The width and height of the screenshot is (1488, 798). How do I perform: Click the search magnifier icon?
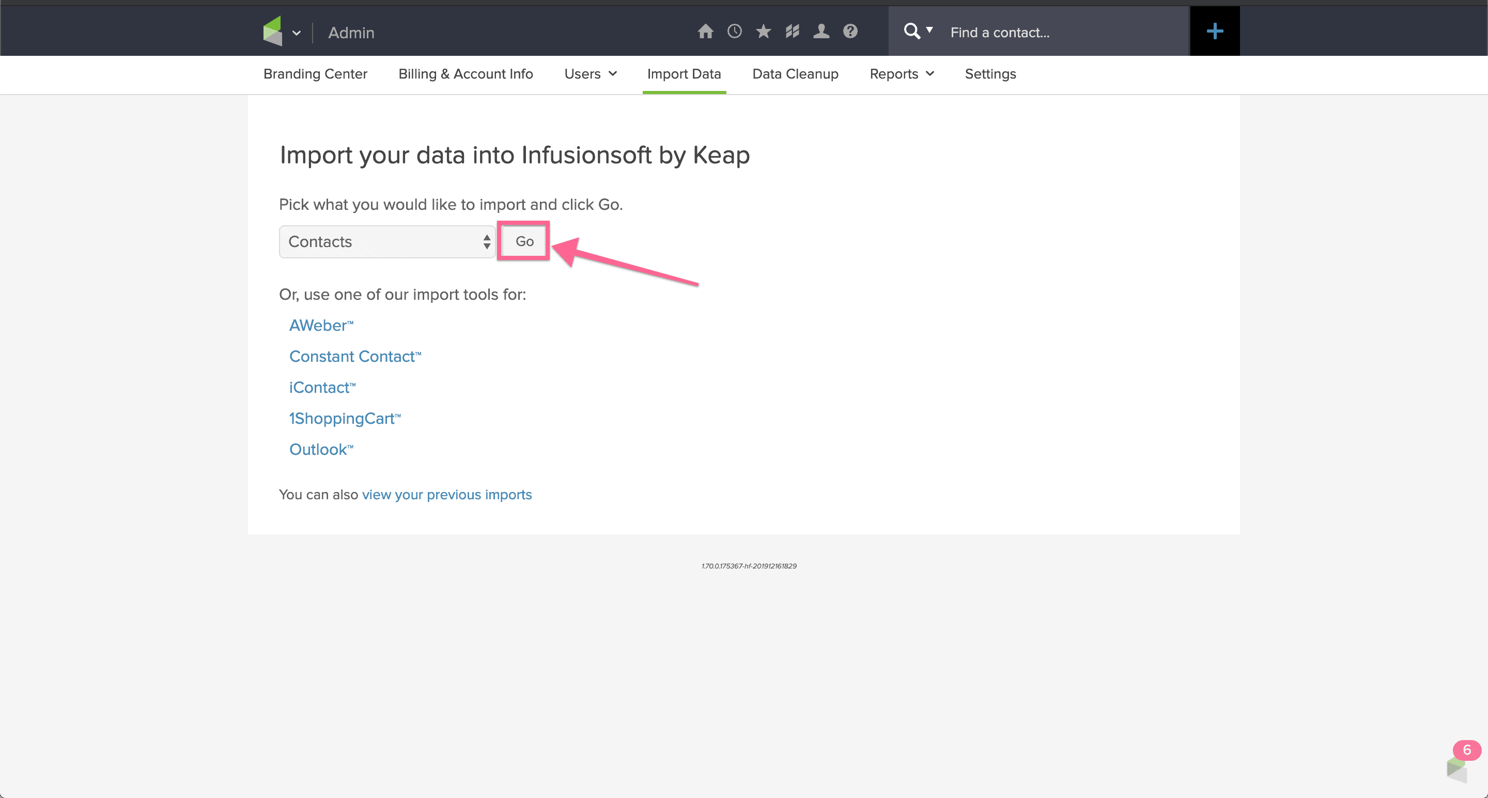coord(911,31)
